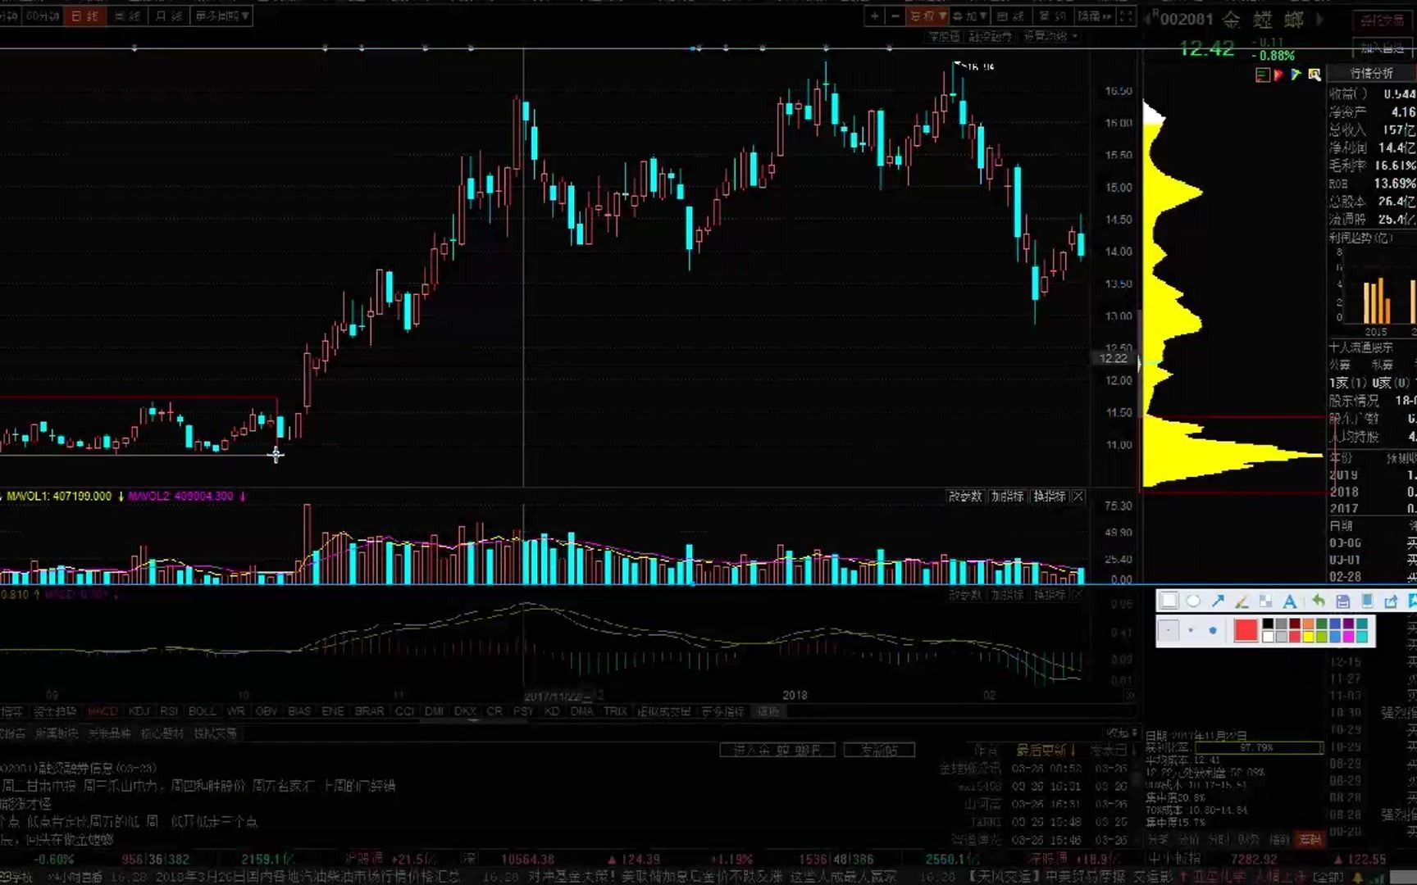Click the MAVOL1: 407109.000 volume label
The image size is (1417, 885).
[x=59, y=497]
